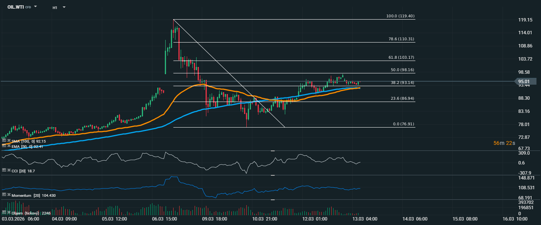
Task: Open the H1 timeframe dropdown arrow
Action: tap(64, 7)
